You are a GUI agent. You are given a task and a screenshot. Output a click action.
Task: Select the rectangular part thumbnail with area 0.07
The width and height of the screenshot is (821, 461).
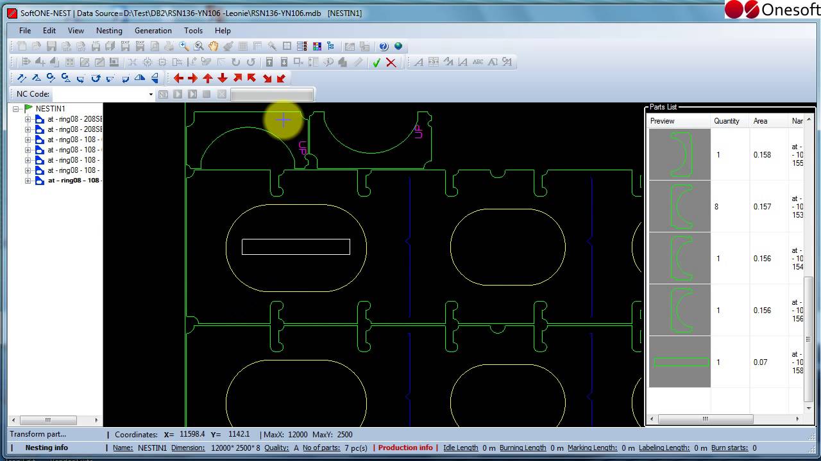(679, 362)
